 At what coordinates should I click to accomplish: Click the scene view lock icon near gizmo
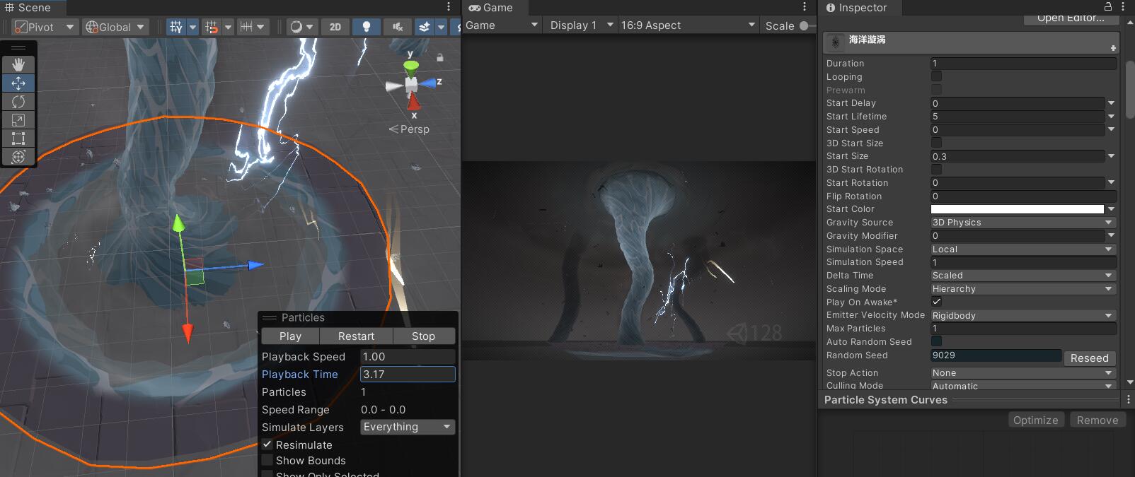coord(439,57)
